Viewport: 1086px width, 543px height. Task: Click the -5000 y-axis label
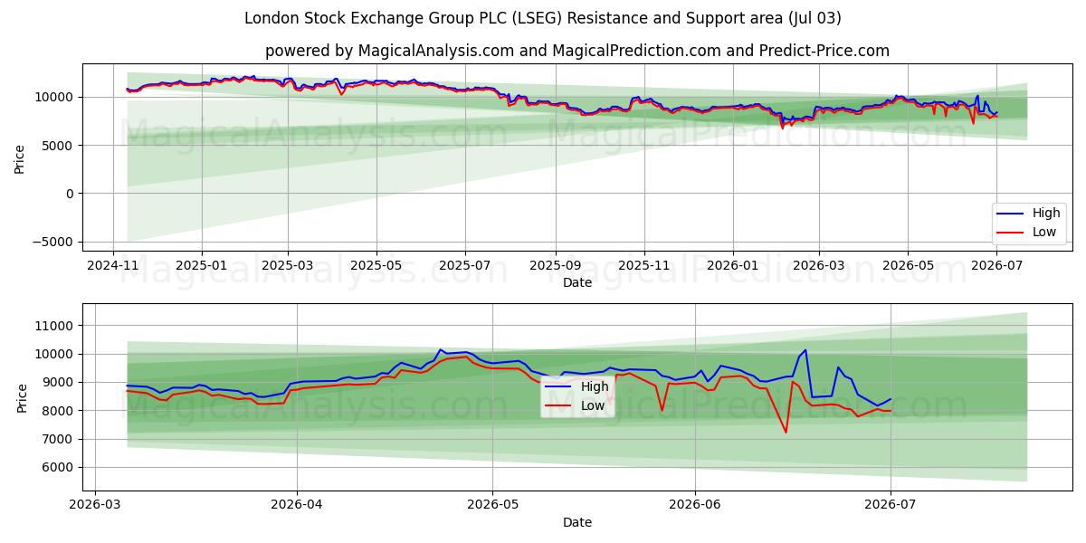52,242
